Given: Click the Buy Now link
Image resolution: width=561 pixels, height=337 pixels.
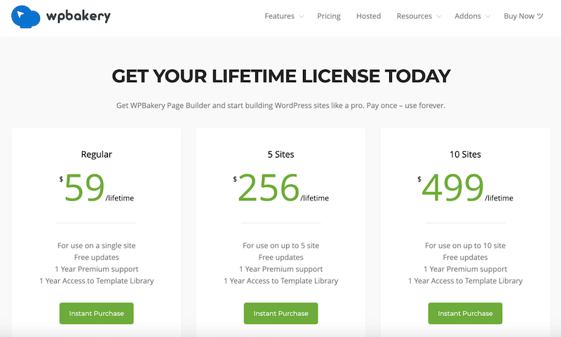Looking at the screenshot, I should tap(519, 16).
